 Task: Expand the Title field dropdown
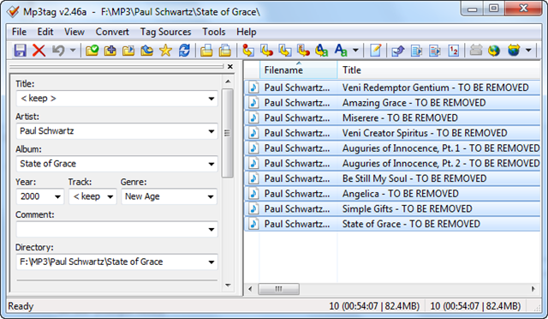(211, 99)
